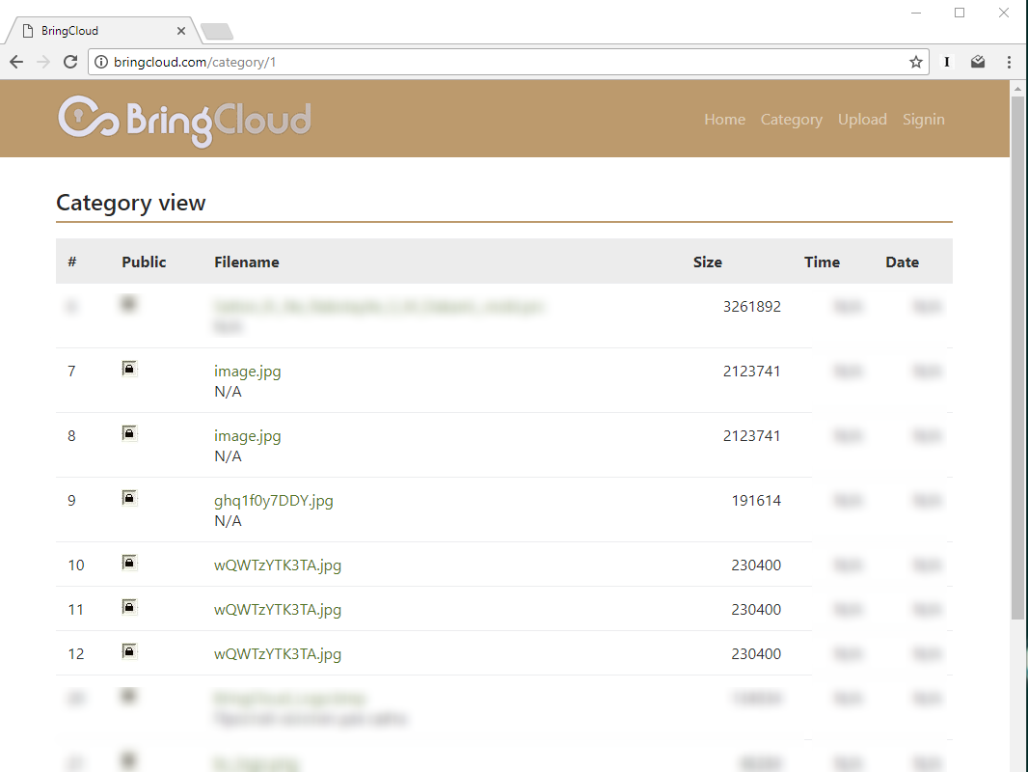The height and width of the screenshot is (772, 1028).
Task: Click the browser back arrow
Action: coord(15,61)
